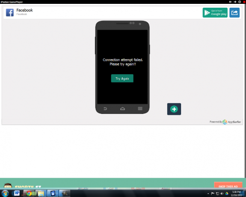Click the forward arrow in title bar

[235, 2]
